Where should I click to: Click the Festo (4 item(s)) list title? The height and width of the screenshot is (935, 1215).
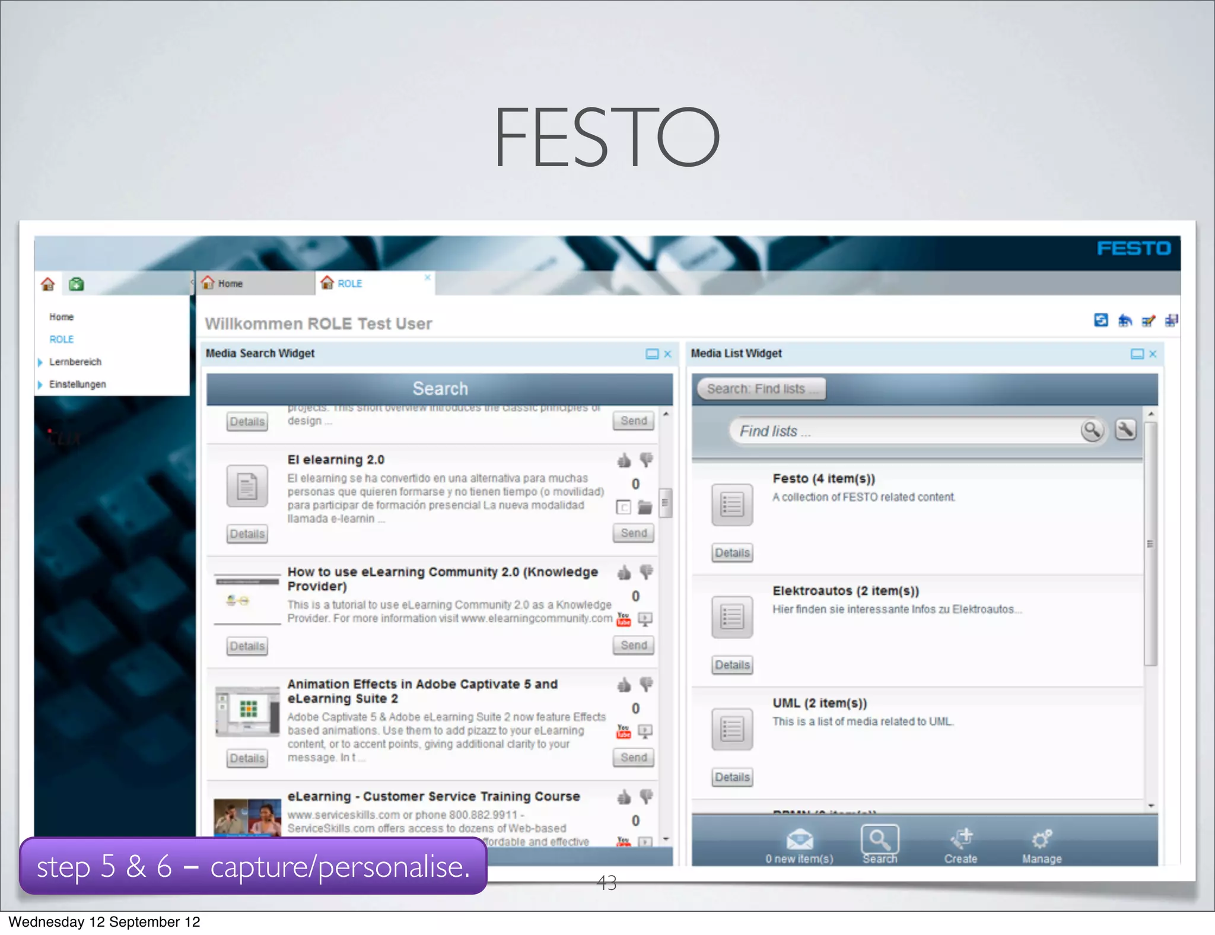coord(823,479)
